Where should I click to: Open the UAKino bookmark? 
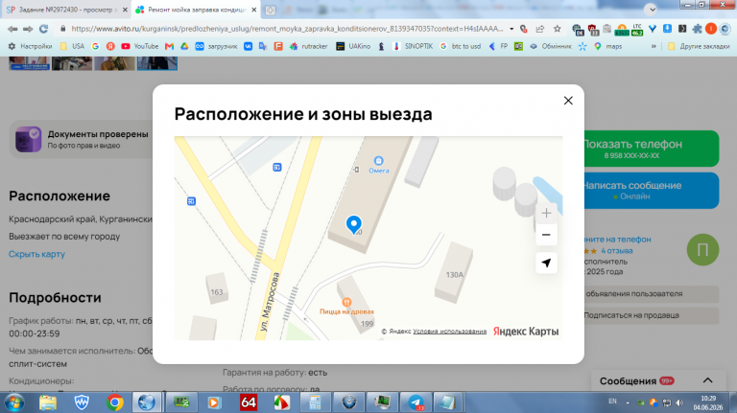pos(353,46)
